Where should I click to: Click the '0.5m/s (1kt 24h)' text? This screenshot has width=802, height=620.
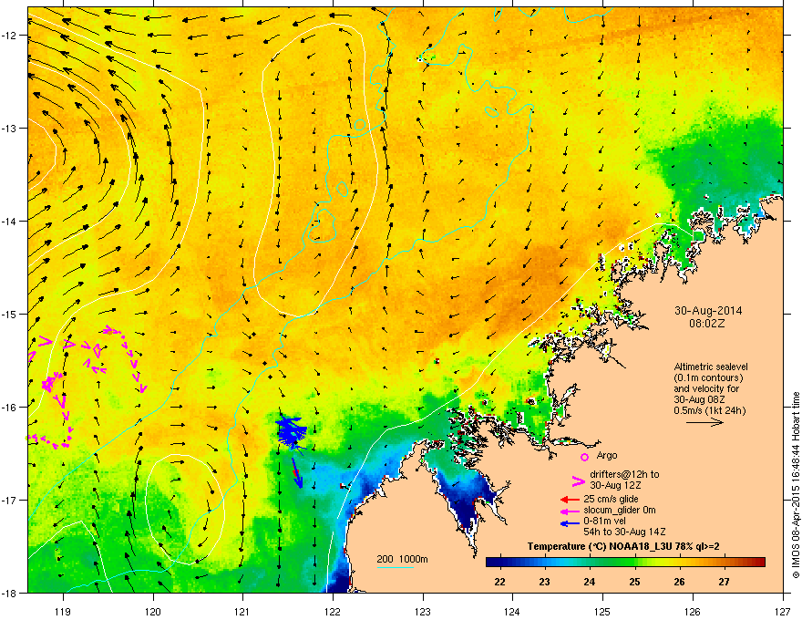pos(709,410)
